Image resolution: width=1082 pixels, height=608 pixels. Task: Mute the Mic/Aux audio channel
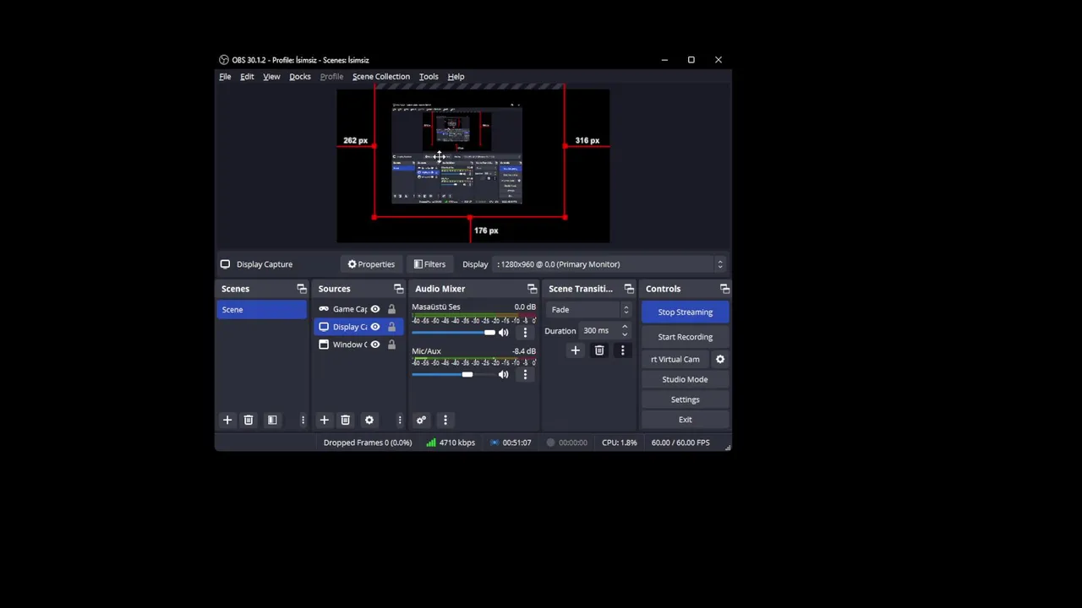pos(504,374)
